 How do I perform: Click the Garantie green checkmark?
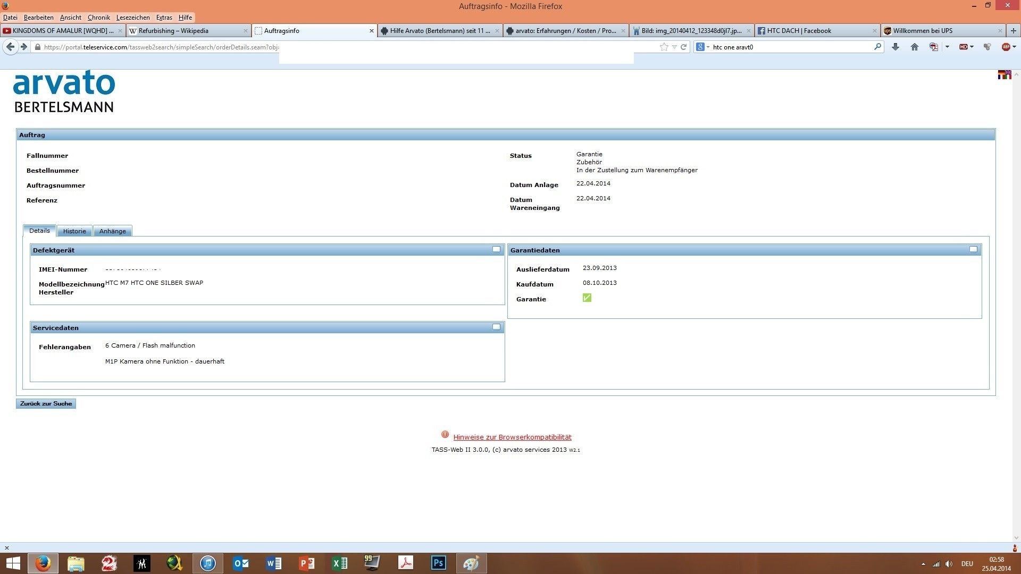[x=587, y=298]
